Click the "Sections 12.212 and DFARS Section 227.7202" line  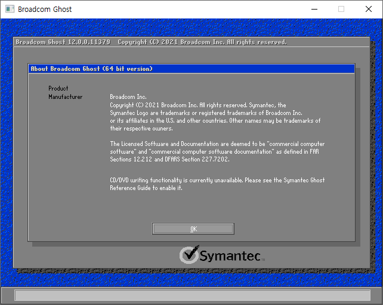[169, 159]
